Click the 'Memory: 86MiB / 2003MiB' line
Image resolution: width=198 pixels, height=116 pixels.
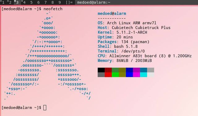click(125, 60)
